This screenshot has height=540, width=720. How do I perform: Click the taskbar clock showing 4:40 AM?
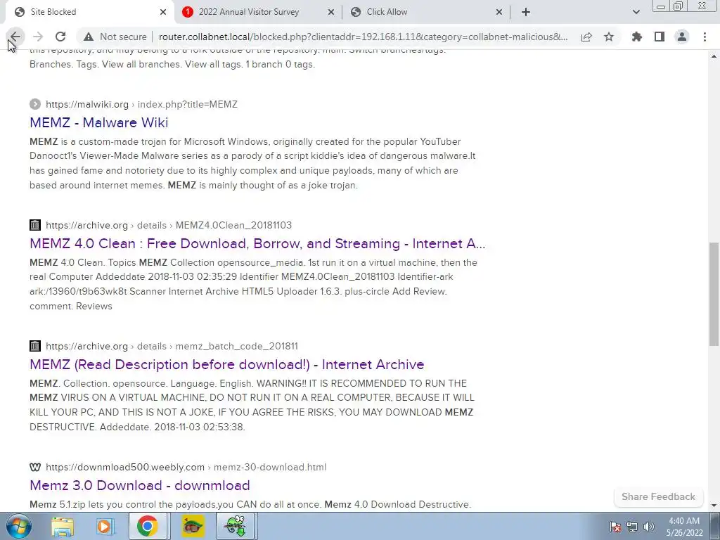tap(684, 527)
